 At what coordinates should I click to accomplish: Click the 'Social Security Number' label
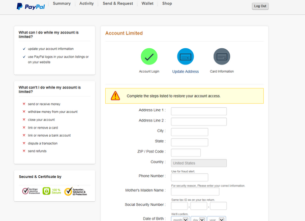pos(144,204)
